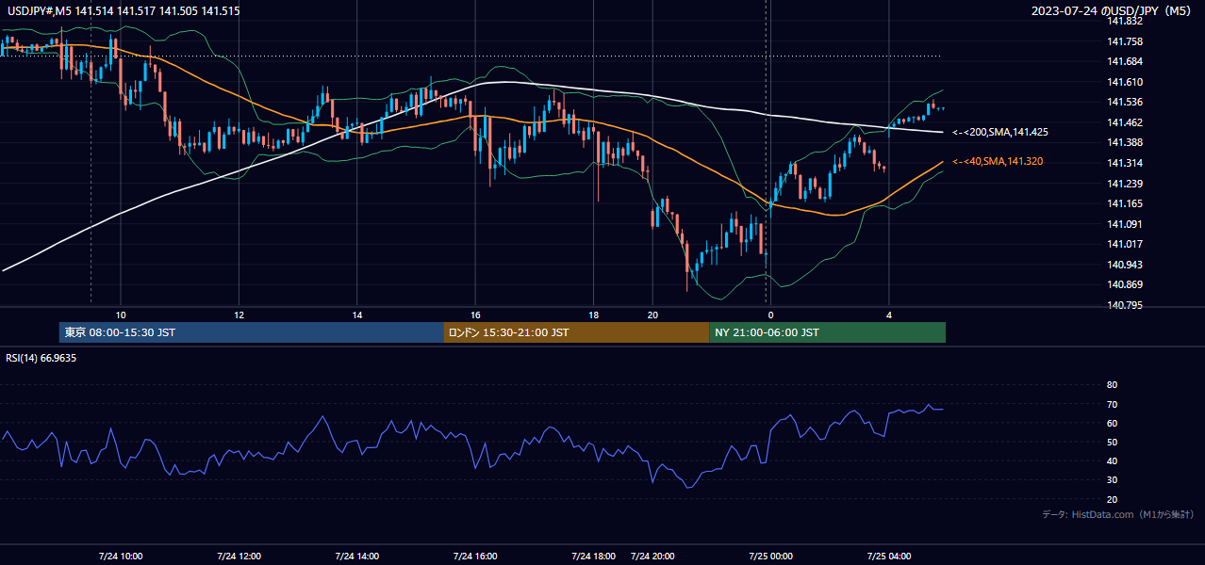Click the 7/24 10:00 date axis label
This screenshot has width=1205, height=565.
click(x=120, y=557)
